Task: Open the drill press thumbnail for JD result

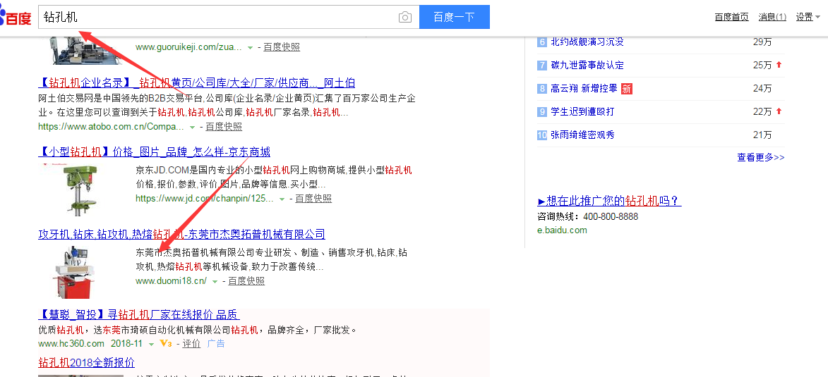Action: pyautogui.click(x=78, y=187)
